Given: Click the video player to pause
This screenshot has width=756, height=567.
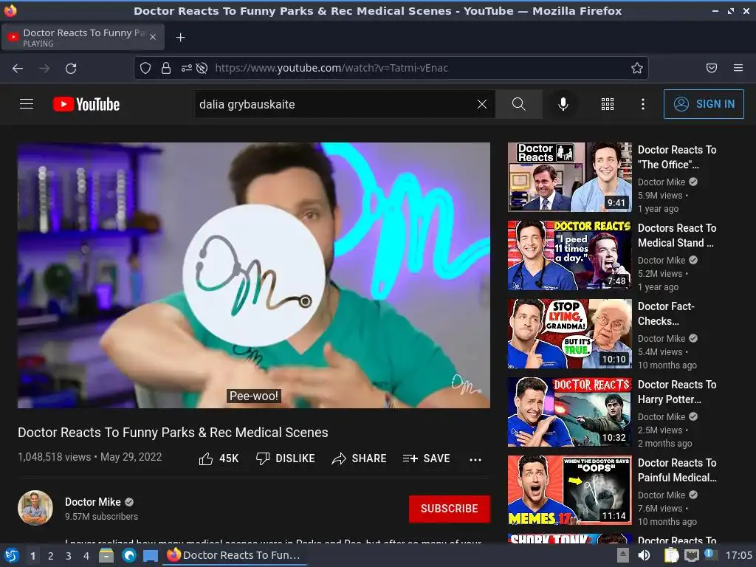Looking at the screenshot, I should [x=254, y=275].
